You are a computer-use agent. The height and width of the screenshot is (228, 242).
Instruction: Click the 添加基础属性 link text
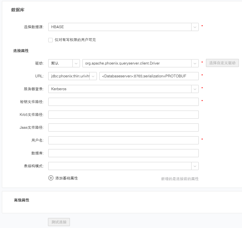point(66,178)
